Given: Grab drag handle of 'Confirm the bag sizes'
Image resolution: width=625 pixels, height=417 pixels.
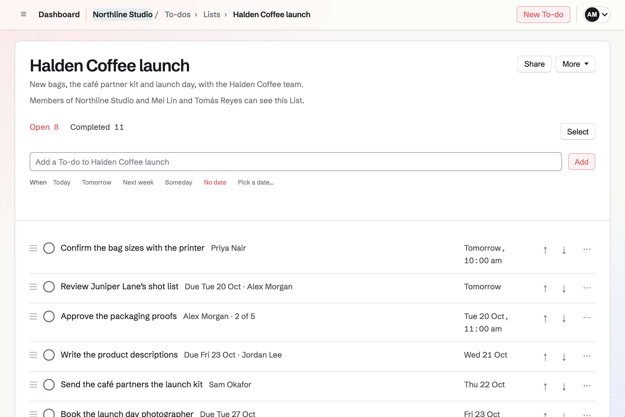Looking at the screenshot, I should (33, 248).
